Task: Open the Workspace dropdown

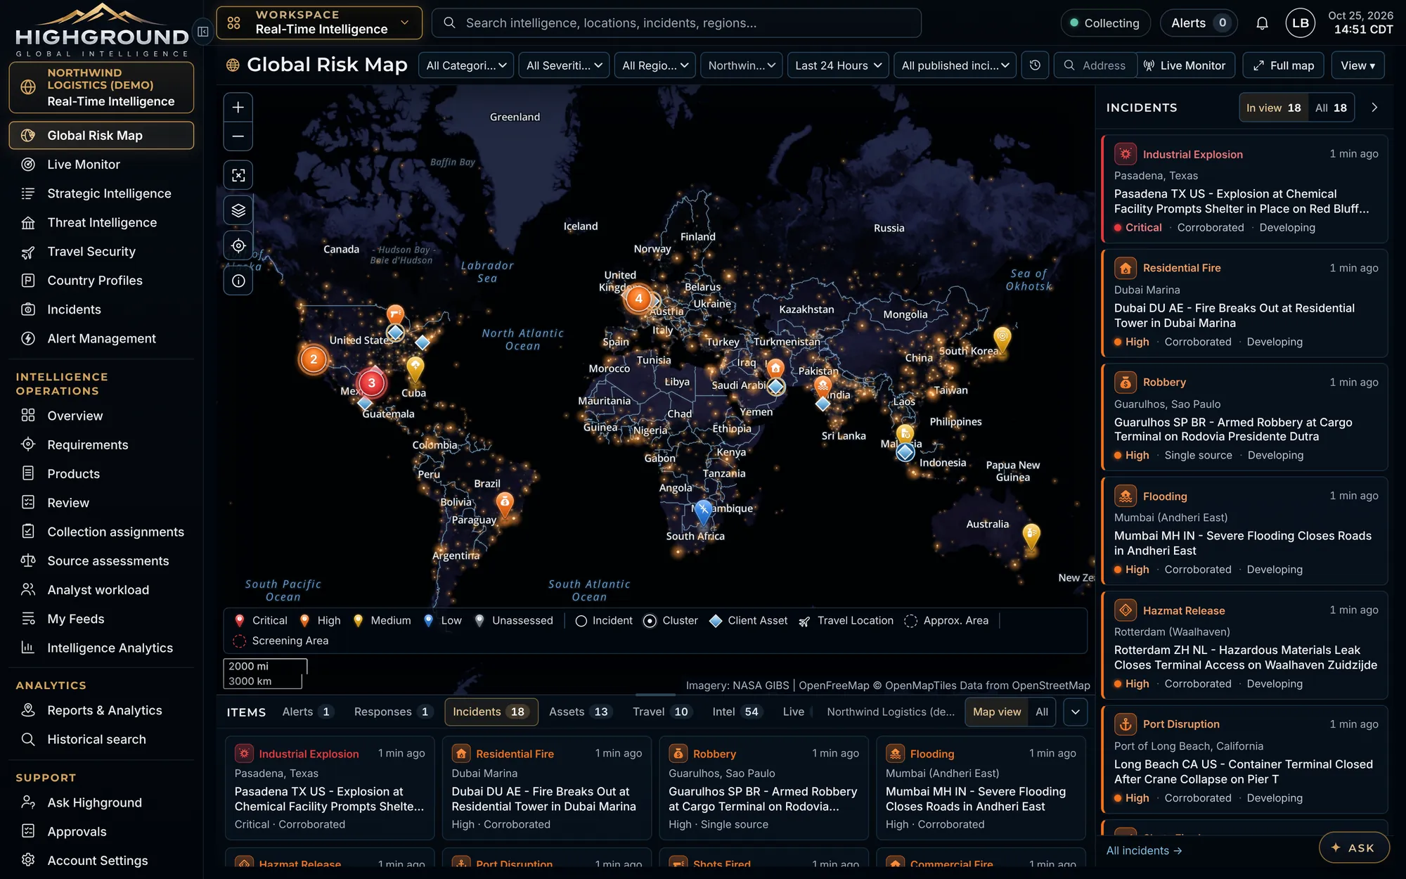Action: (319, 23)
